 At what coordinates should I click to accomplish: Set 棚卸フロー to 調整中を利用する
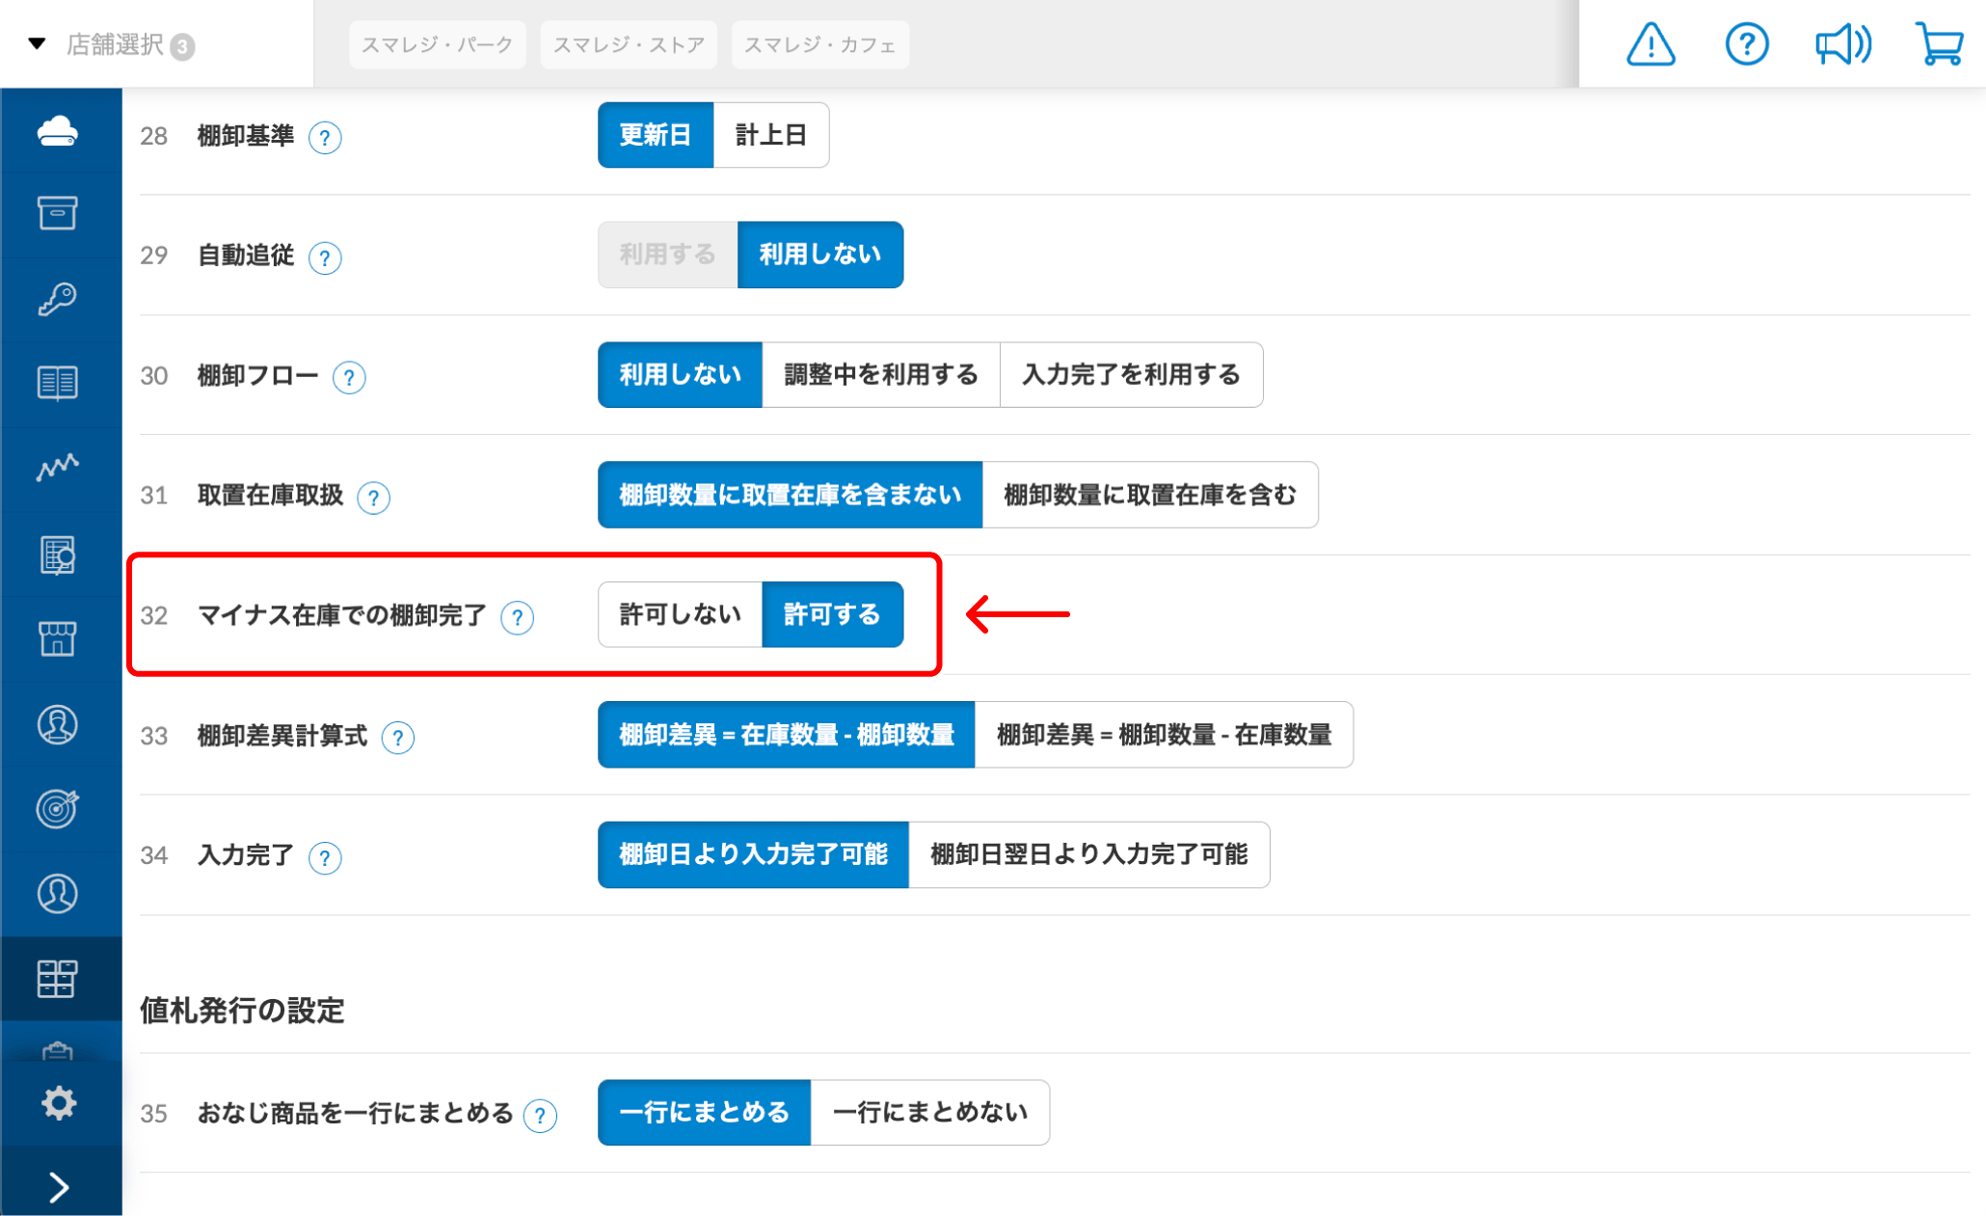(881, 374)
